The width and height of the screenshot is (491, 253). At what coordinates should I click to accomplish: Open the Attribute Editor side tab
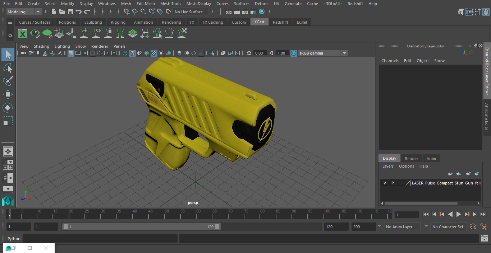487,118
